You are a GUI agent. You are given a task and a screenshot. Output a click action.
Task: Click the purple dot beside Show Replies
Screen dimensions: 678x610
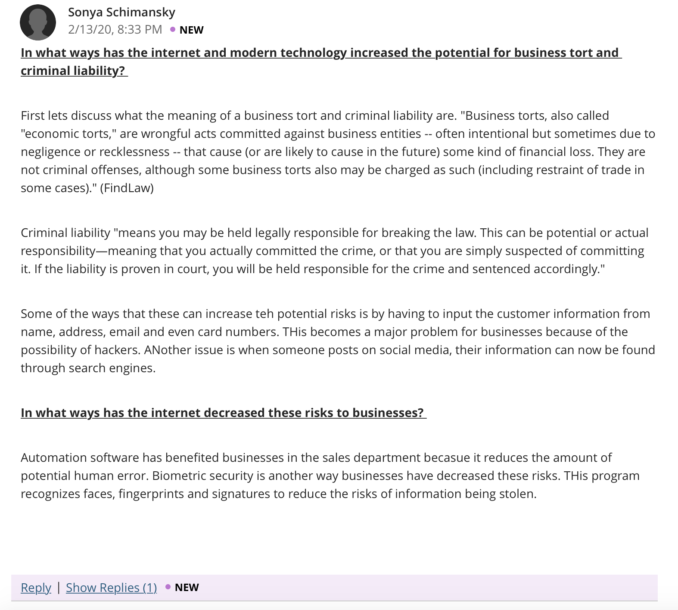coord(168,587)
